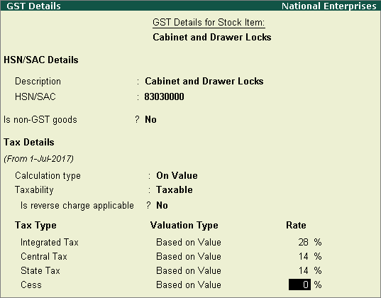Click State Tax Based on Value valuation
The image size is (381, 298).
pyautogui.click(x=189, y=270)
